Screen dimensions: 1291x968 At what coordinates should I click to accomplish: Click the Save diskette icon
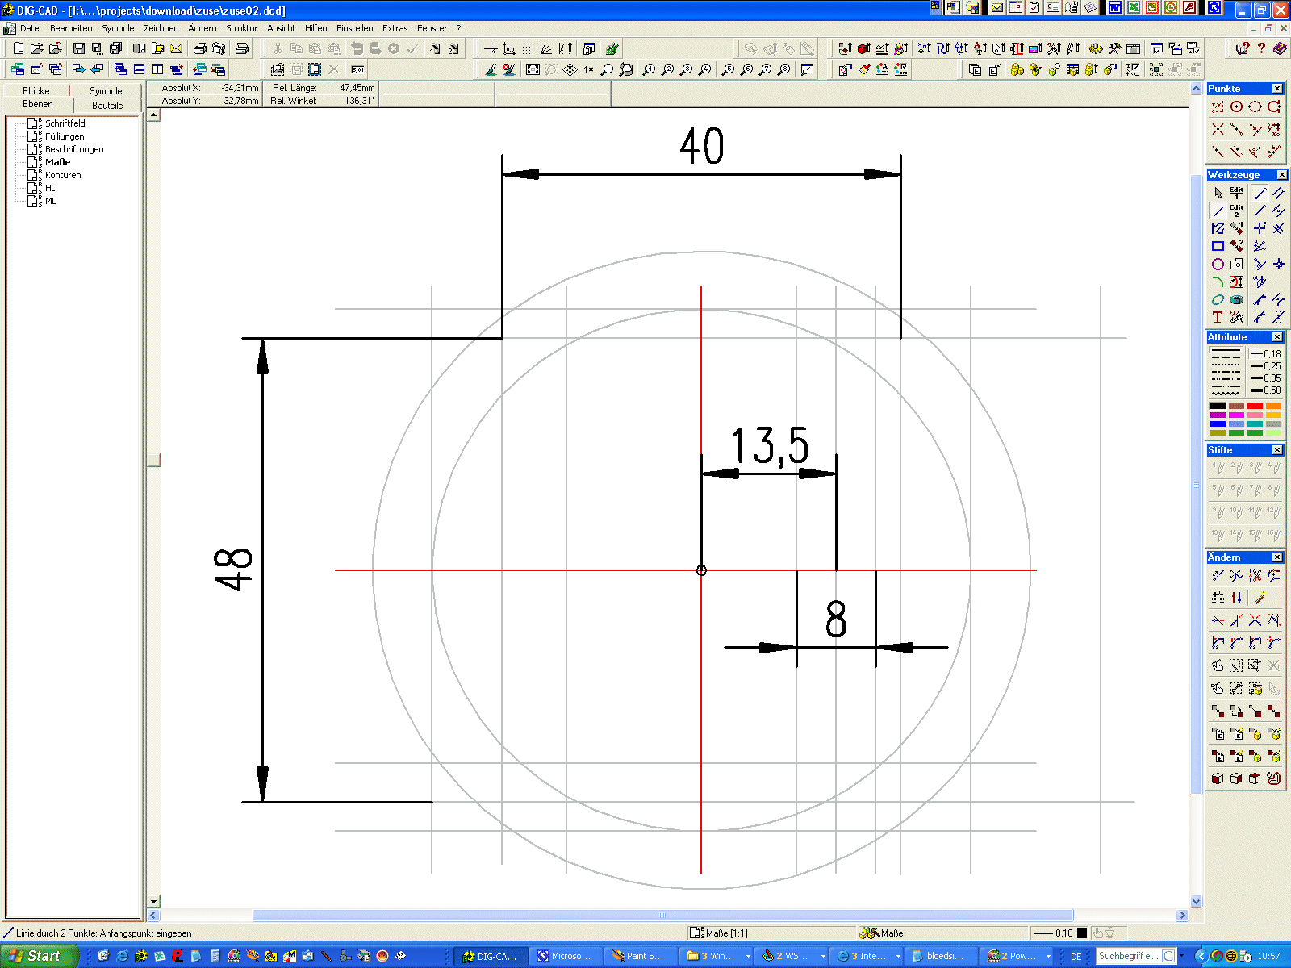coord(78,49)
